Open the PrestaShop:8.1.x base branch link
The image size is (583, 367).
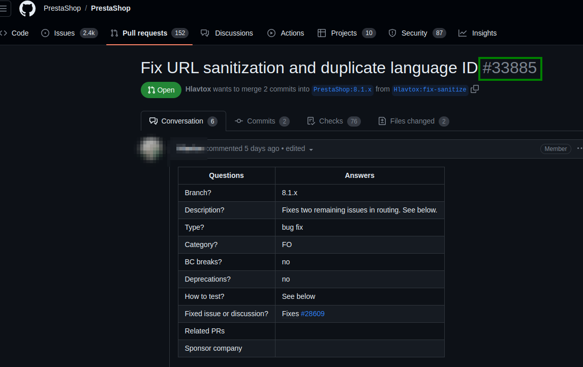point(343,89)
